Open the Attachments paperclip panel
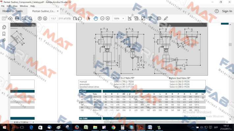Image resolution: width=234 pixels, height=131 pixels. [4, 40]
